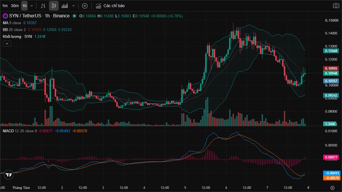Viewport: 342px width, 192px height.
Task: Click the area chart style icon
Action: pyautogui.click(x=64, y=6)
